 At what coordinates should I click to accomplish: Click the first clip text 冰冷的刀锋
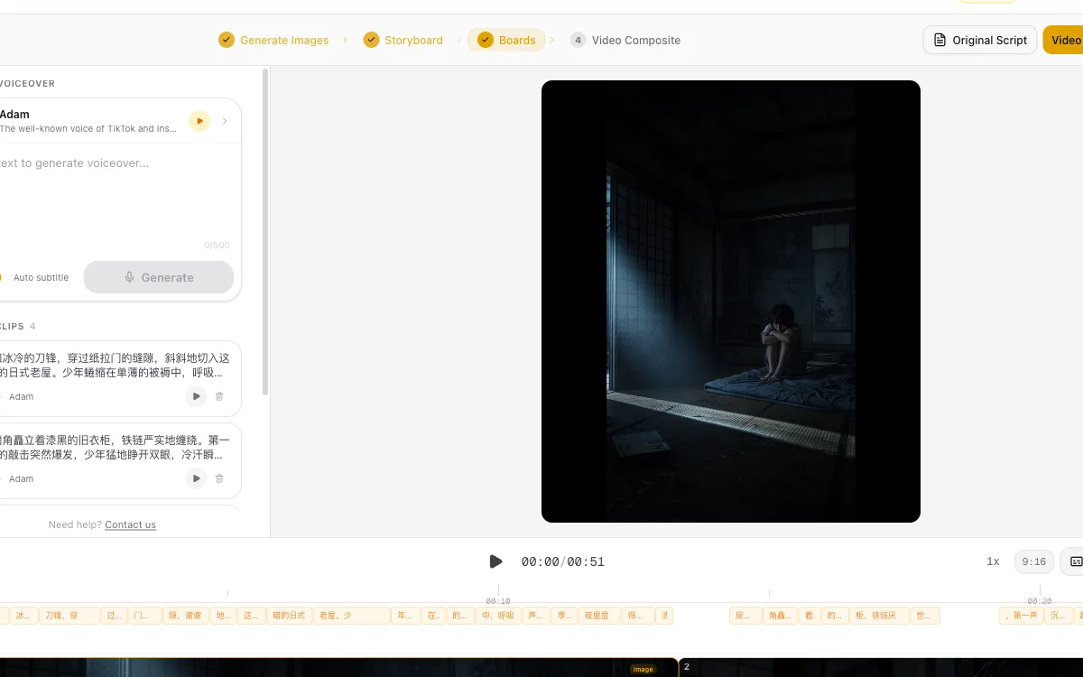pyautogui.click(x=115, y=365)
